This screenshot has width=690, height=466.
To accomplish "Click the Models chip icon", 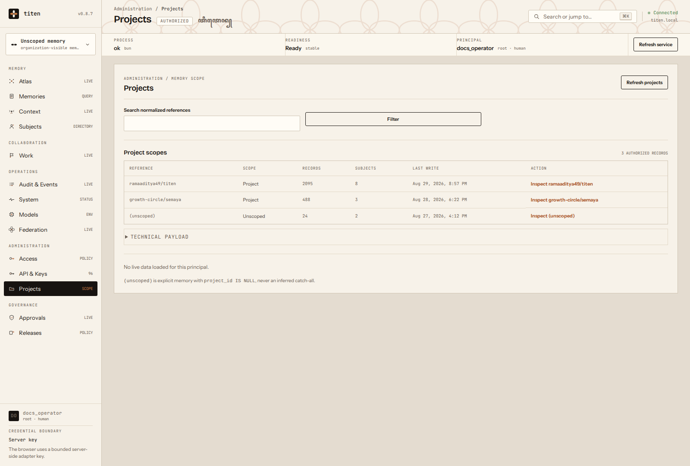I will coord(12,214).
